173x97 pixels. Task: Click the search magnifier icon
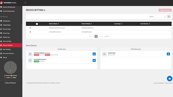point(165,17)
